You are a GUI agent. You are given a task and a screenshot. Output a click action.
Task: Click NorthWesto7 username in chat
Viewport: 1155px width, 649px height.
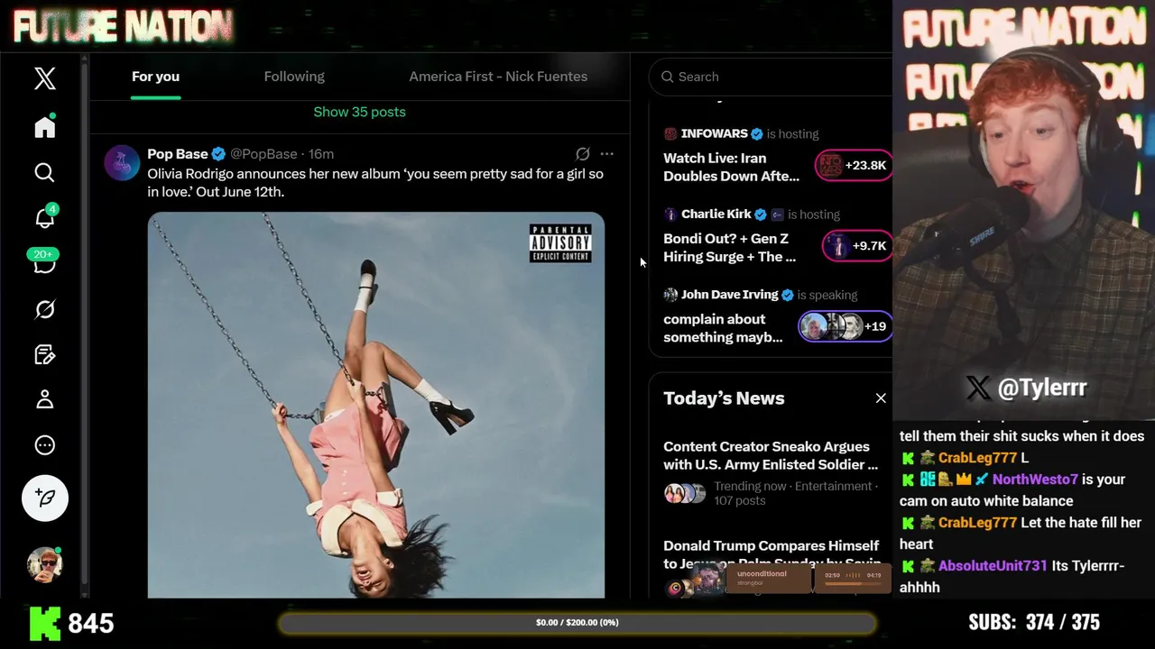[1035, 480]
